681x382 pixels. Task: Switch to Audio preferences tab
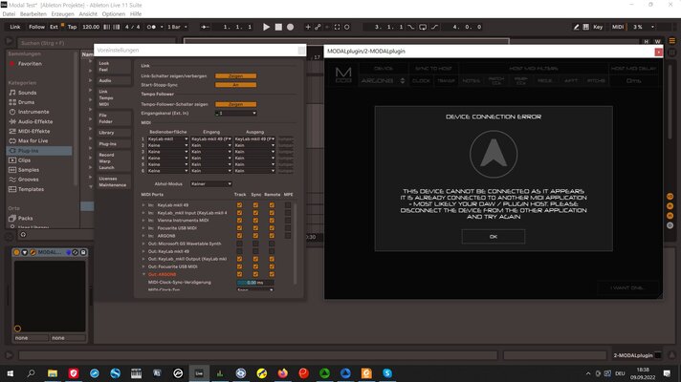[113, 80]
